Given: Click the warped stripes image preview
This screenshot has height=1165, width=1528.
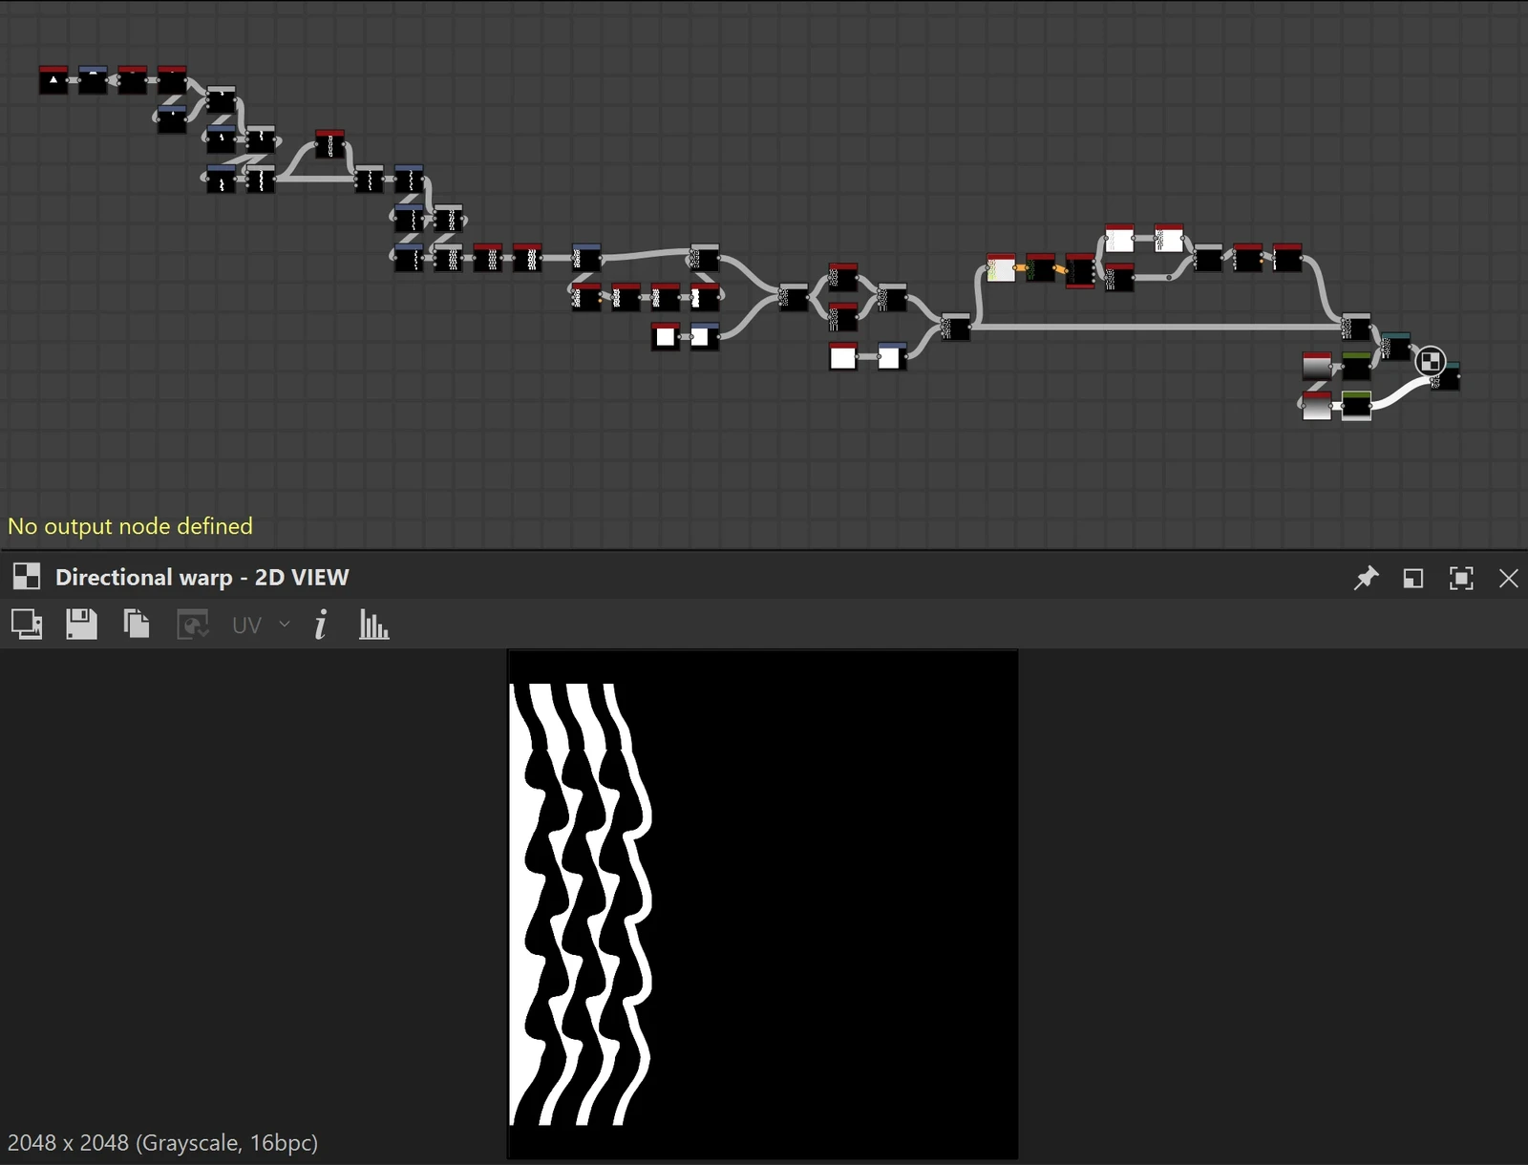Looking at the screenshot, I should pyautogui.click(x=762, y=904).
